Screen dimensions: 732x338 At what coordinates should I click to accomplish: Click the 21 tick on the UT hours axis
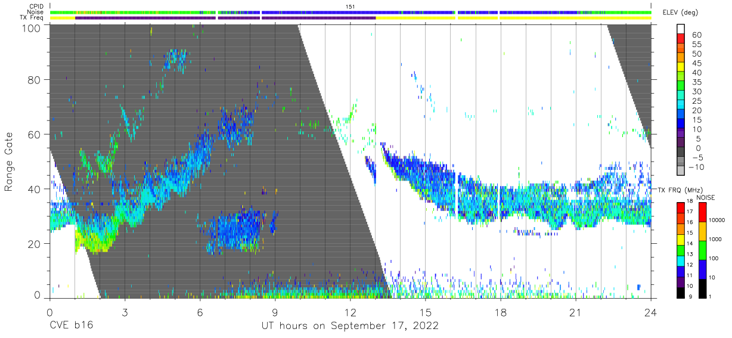[575, 312]
